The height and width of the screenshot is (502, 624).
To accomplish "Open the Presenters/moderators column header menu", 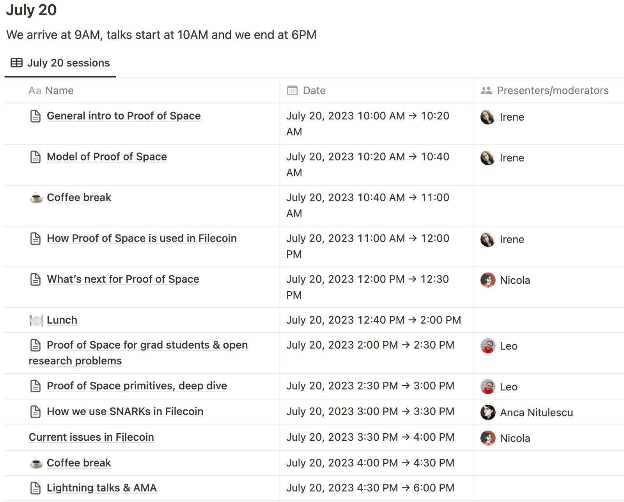I will tap(552, 91).
